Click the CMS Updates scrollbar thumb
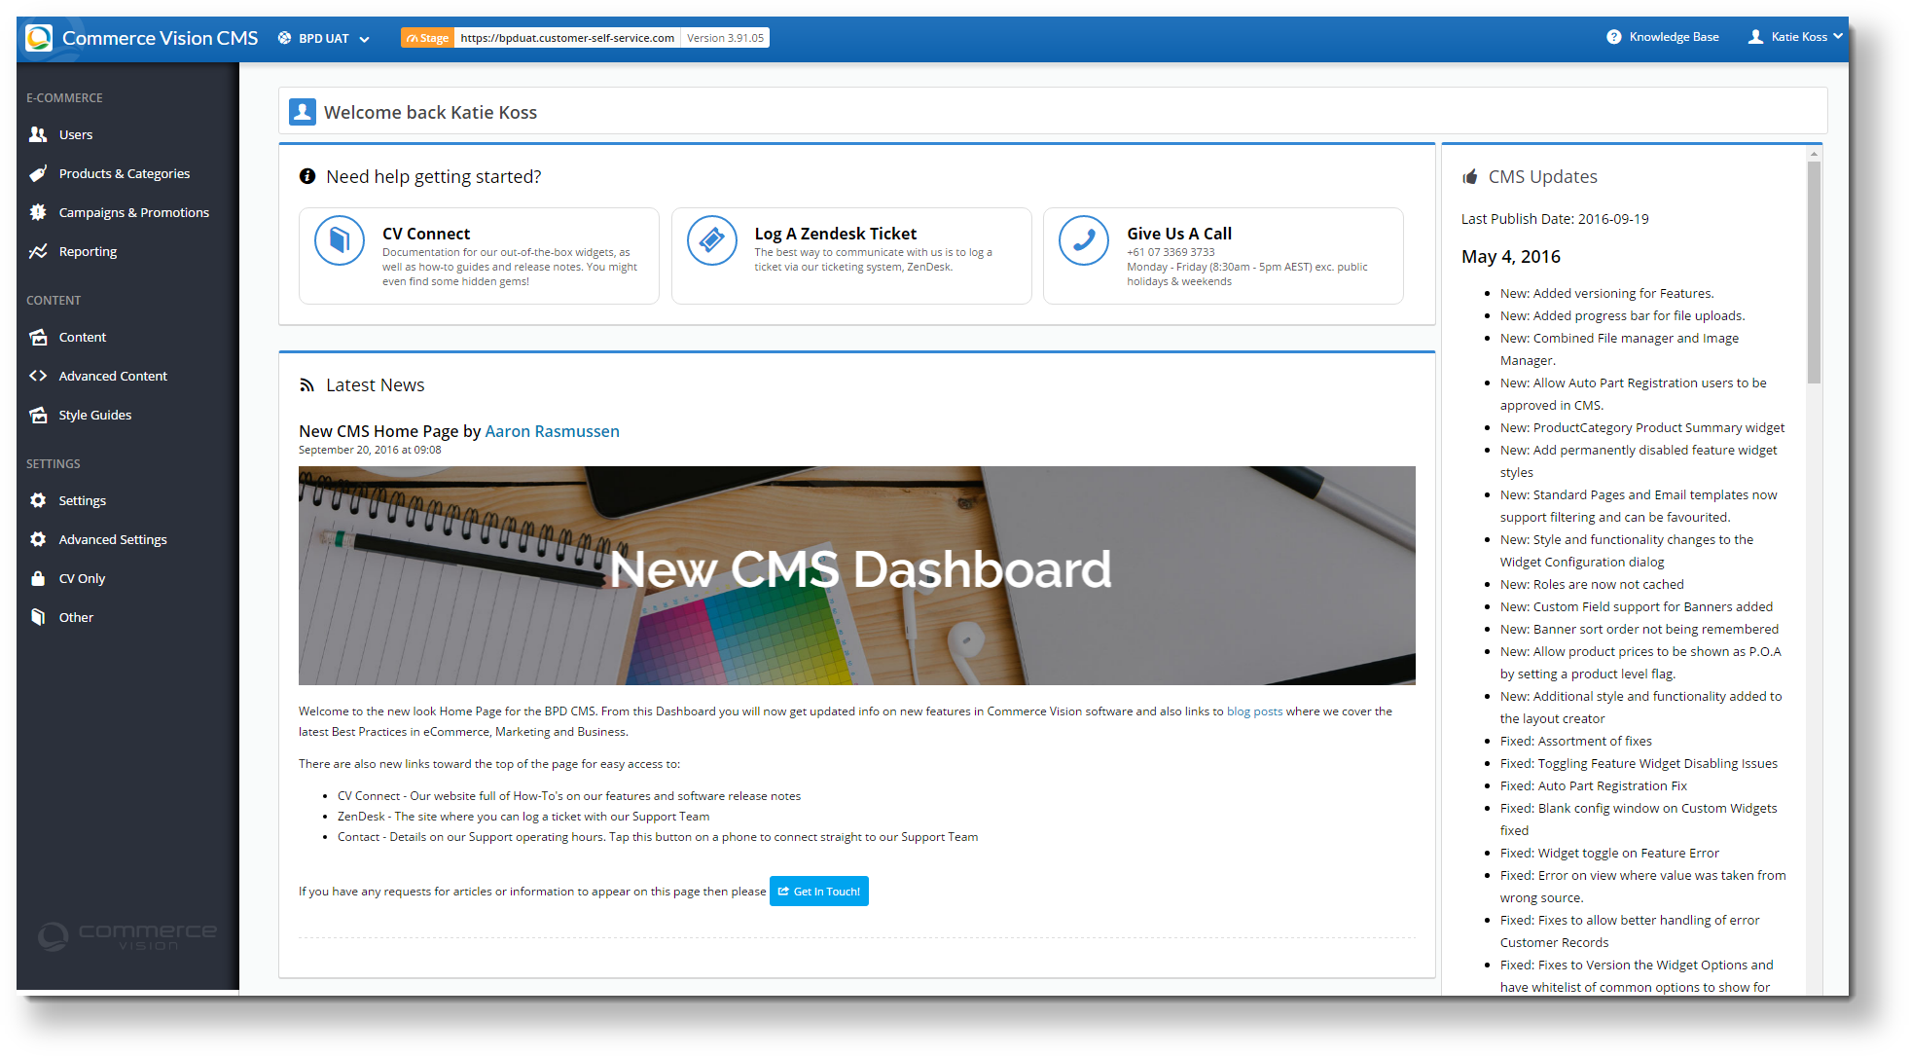The image size is (1910, 1057). point(1814,273)
